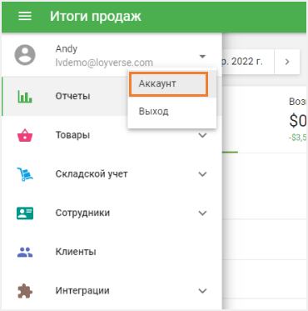This screenshot has width=308, height=311.
Task: Expand the Складской учет chevron
Action: [203, 174]
